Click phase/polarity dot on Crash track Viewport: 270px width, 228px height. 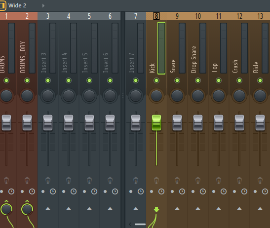pyautogui.click(x=234, y=191)
